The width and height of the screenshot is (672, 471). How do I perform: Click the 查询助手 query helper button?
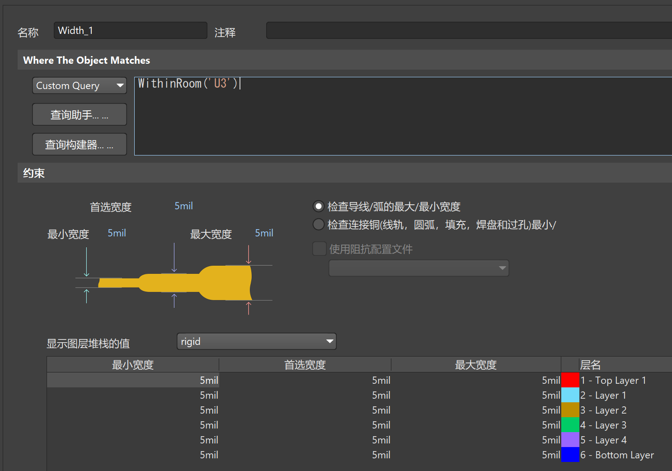click(80, 115)
